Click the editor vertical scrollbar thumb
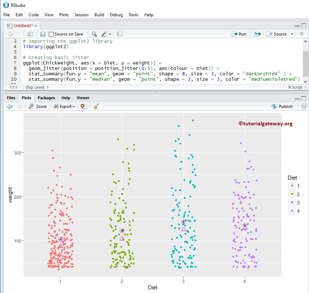 pos(305,63)
